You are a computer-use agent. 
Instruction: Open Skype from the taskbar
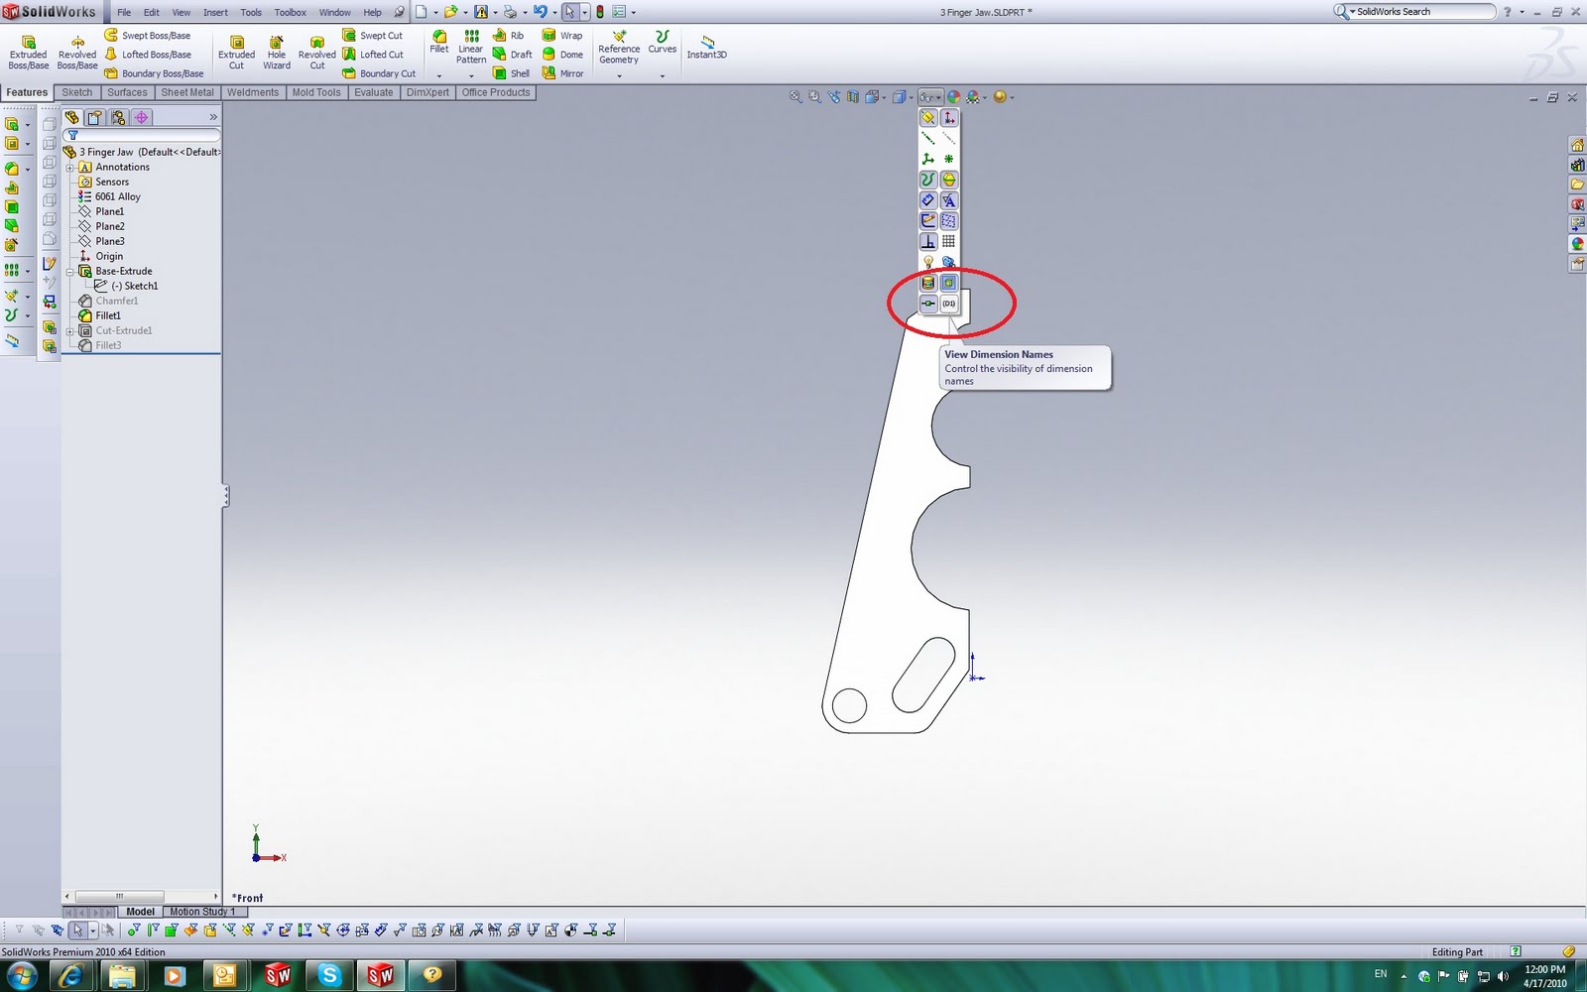click(329, 975)
